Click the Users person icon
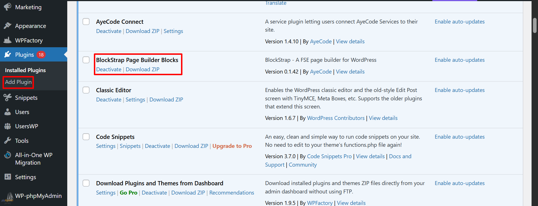Image resolution: width=538 pixels, height=206 pixels. click(x=8, y=112)
